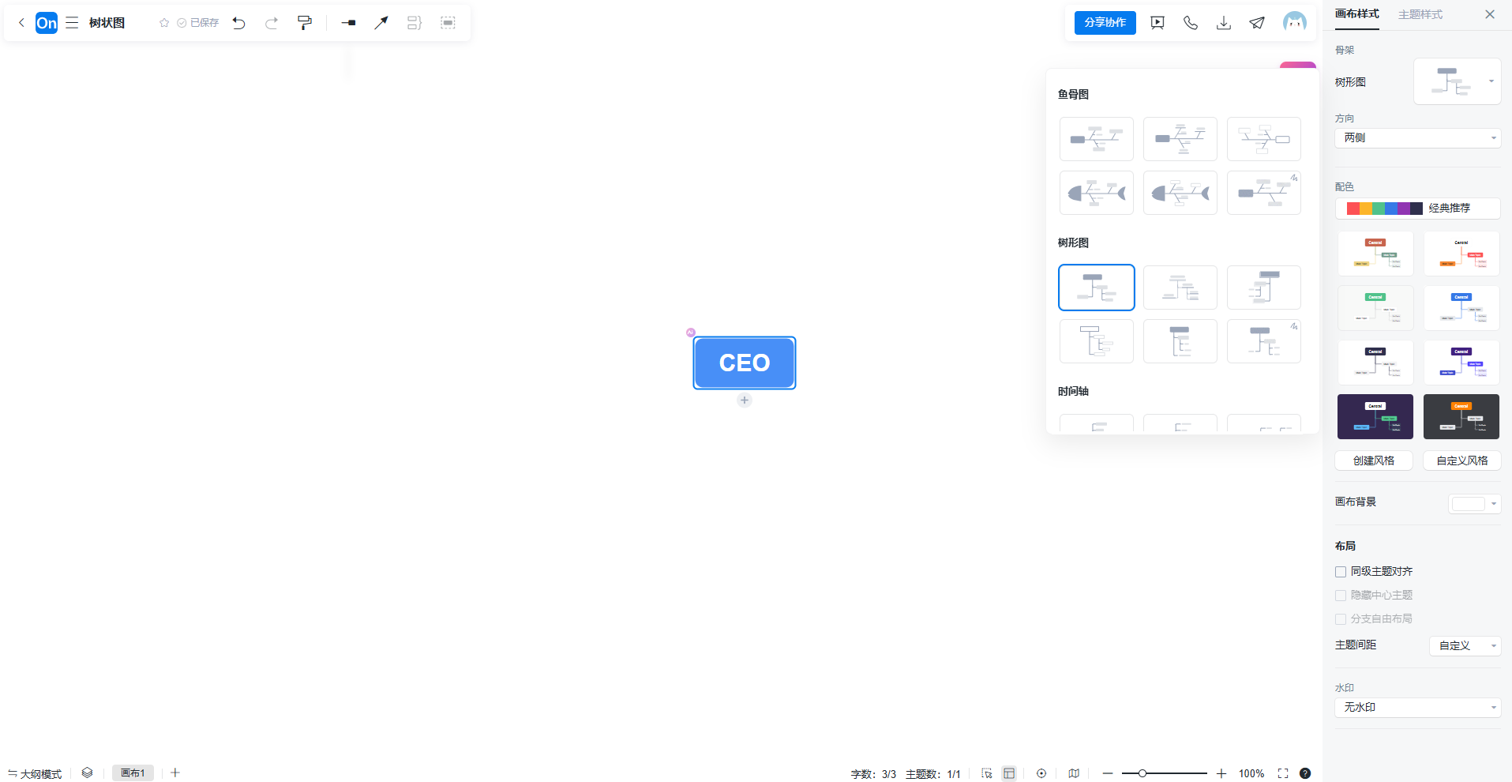Expand the 主题间距 自定义 dropdown
Viewport: 1512px width, 782px height.
tap(1465, 646)
